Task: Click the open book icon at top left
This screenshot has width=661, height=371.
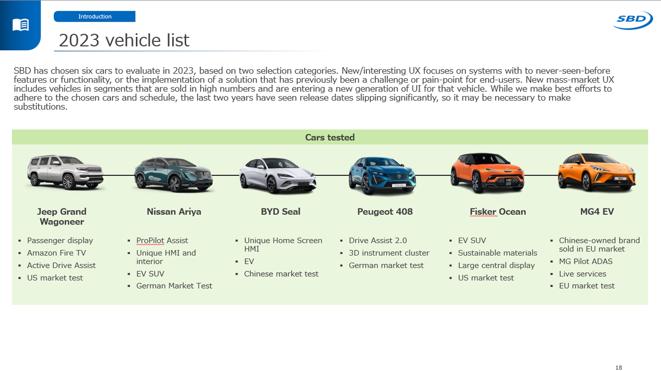Action: tap(21, 24)
